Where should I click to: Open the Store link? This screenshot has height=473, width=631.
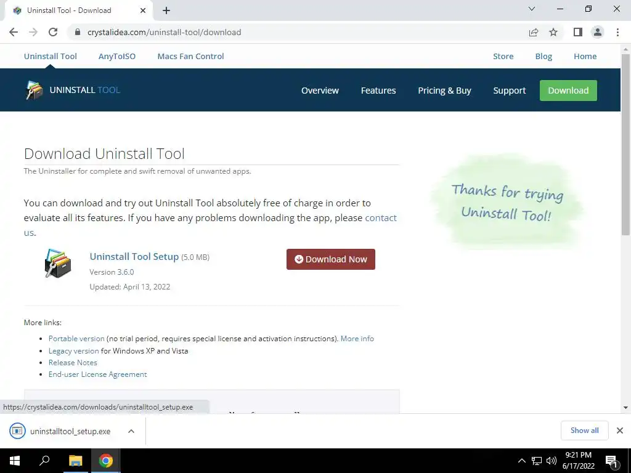point(503,56)
